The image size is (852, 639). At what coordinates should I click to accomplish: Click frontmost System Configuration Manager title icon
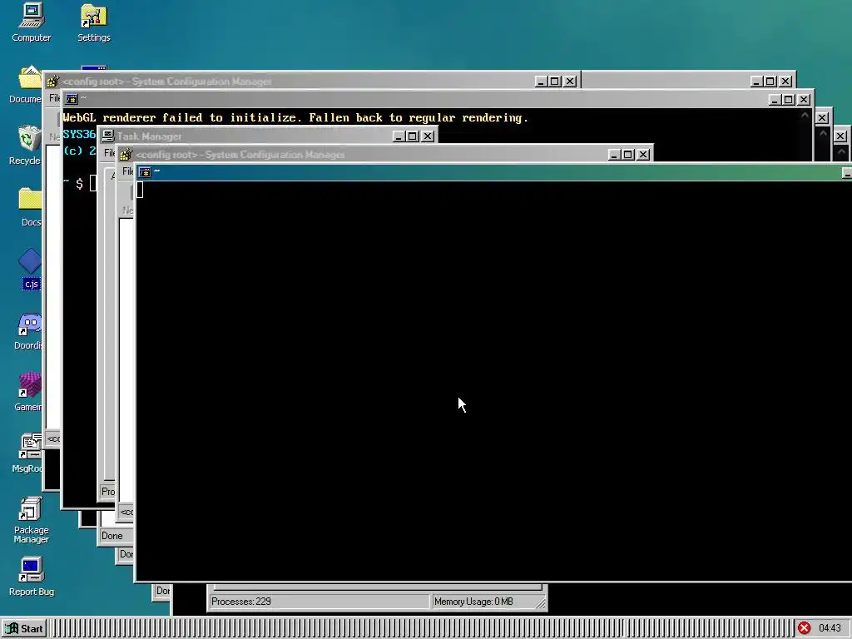pos(126,154)
